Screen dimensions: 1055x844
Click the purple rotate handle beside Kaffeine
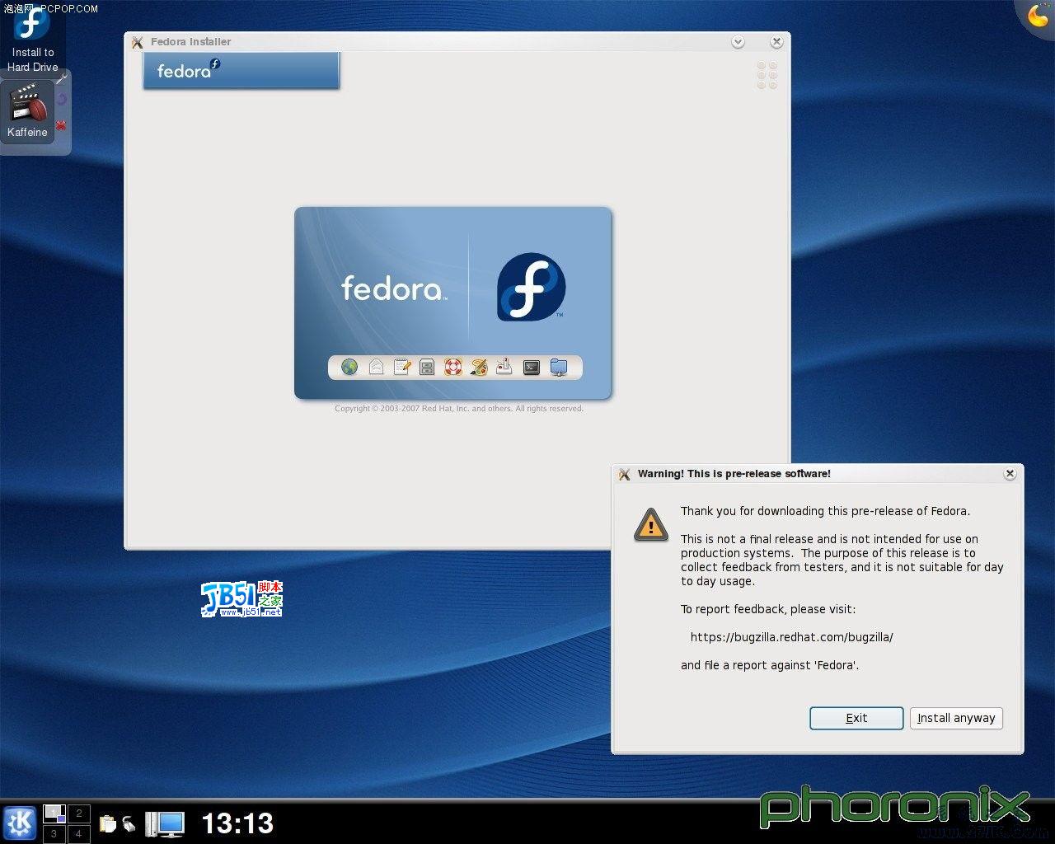62,100
